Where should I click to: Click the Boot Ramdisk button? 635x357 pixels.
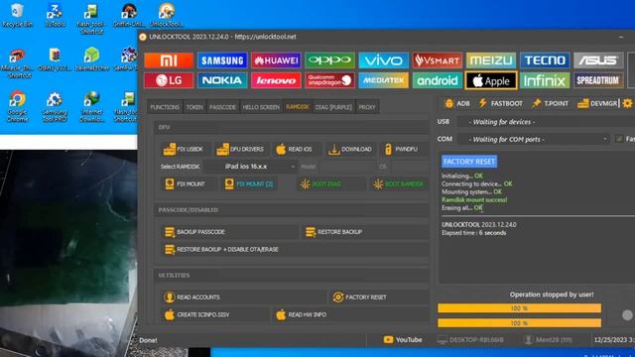[x=399, y=184]
